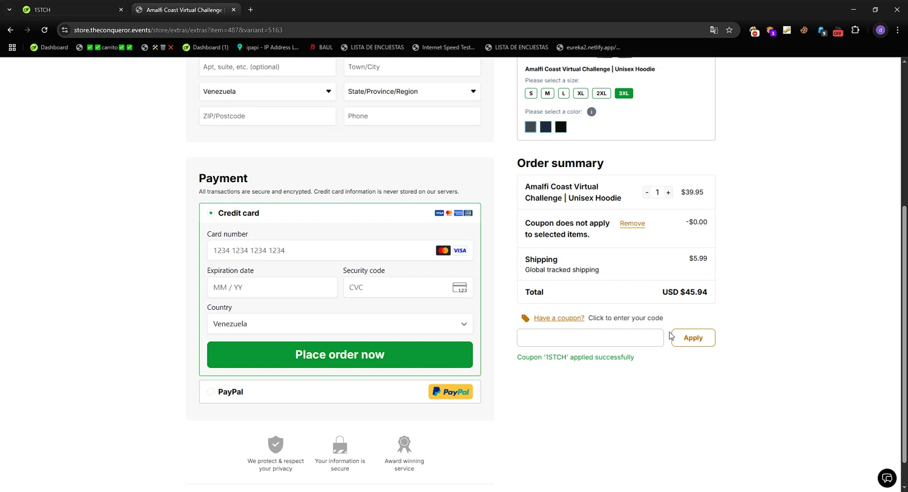This screenshot has height=492, width=908.
Task: Close the Amalfi Coast Virtual Challenge tab
Action: click(x=234, y=10)
